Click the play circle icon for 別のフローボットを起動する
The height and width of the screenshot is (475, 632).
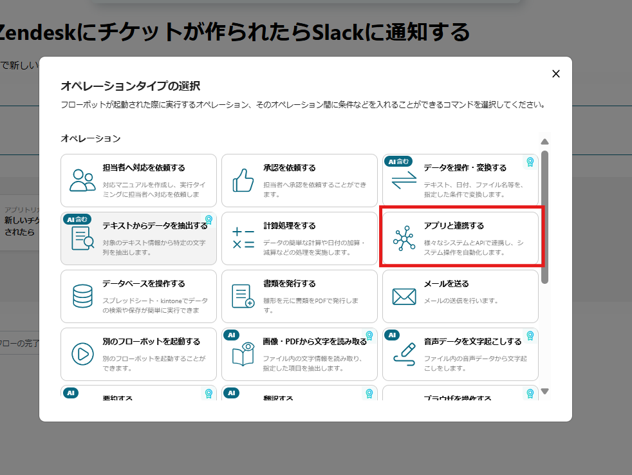[82, 354]
